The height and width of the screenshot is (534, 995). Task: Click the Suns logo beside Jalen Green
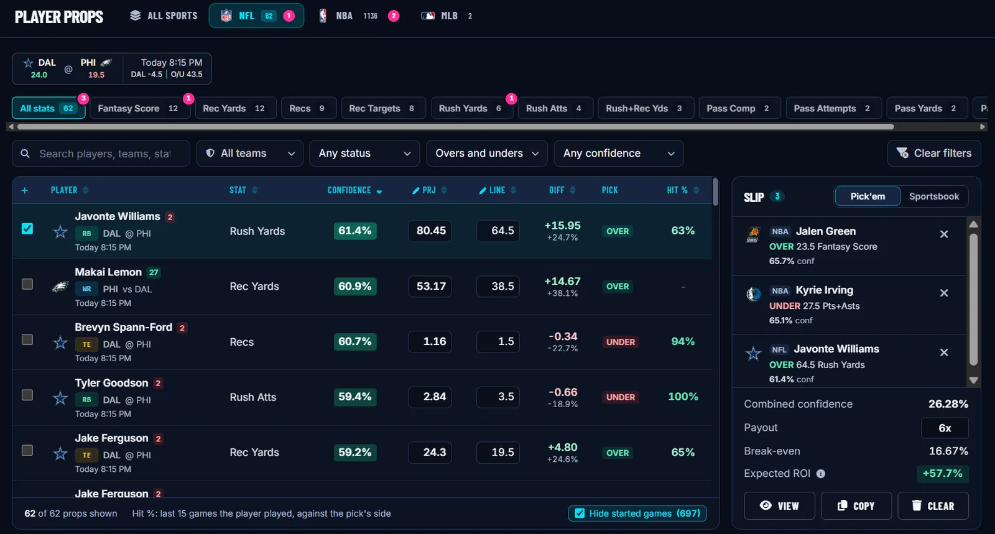(x=752, y=235)
